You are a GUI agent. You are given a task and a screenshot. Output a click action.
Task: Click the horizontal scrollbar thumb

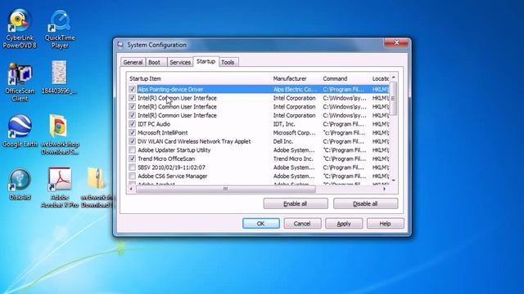pos(226,189)
